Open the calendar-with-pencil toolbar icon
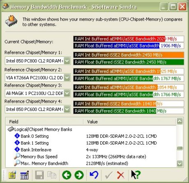The height and width of the screenshot is (183, 189). coord(25,175)
